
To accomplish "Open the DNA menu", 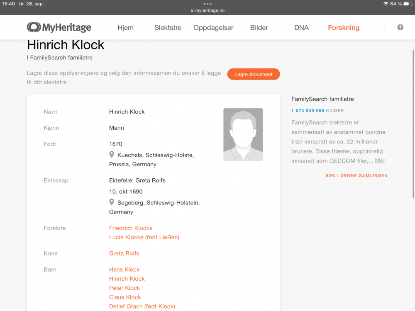I will tap(301, 27).
